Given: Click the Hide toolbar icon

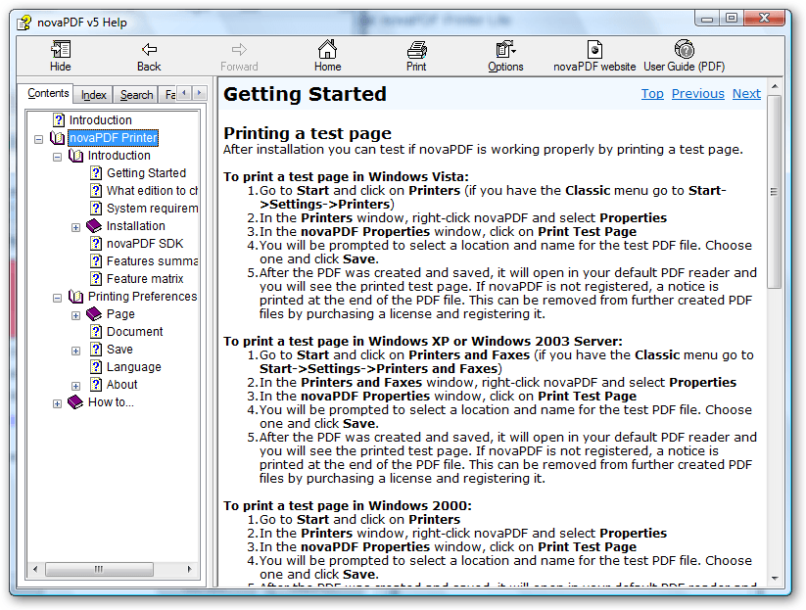Looking at the screenshot, I should tap(60, 50).
